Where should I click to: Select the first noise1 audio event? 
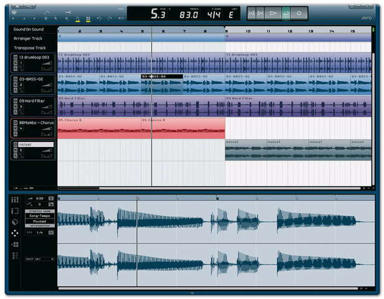click(x=246, y=150)
